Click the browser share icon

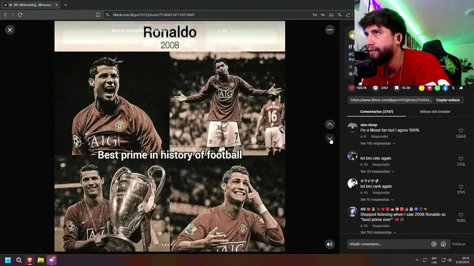348,15
